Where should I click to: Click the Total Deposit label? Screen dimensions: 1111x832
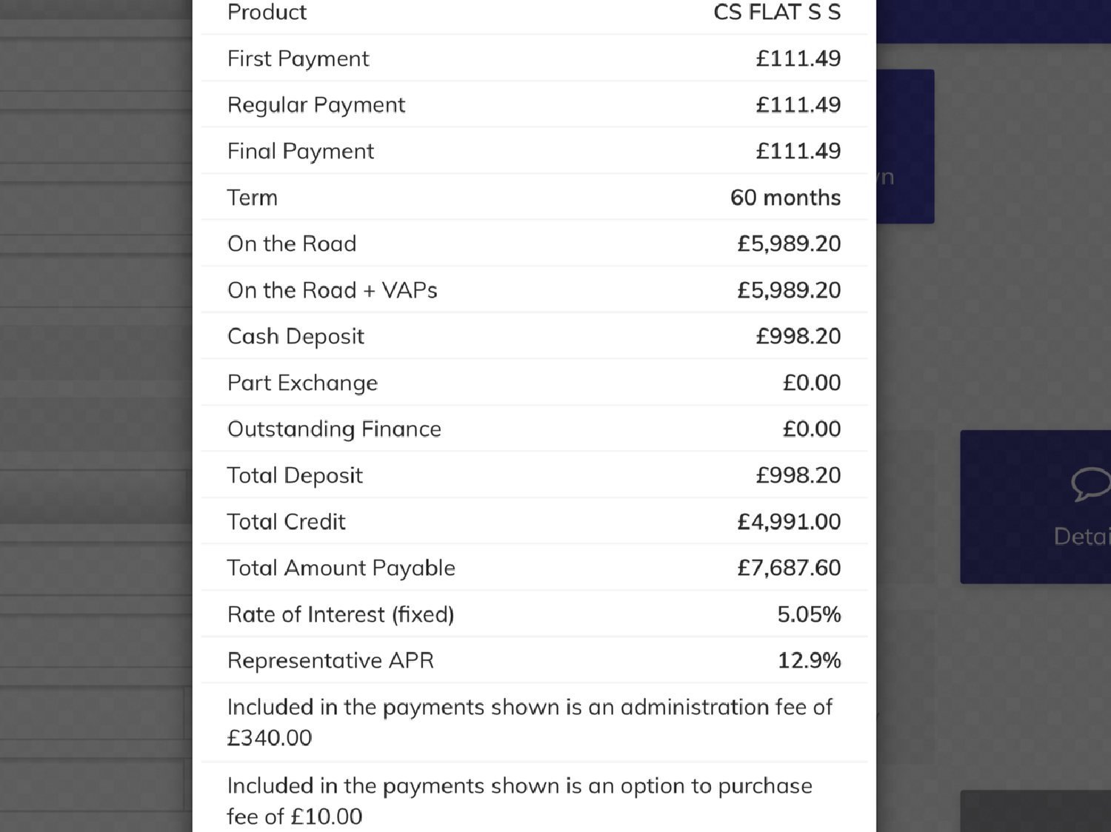coord(295,475)
